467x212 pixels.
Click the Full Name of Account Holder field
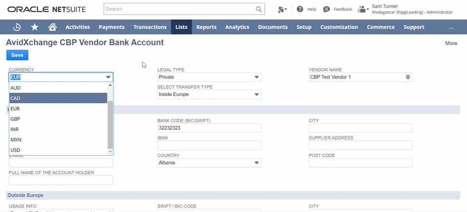pyautogui.click(x=61, y=180)
